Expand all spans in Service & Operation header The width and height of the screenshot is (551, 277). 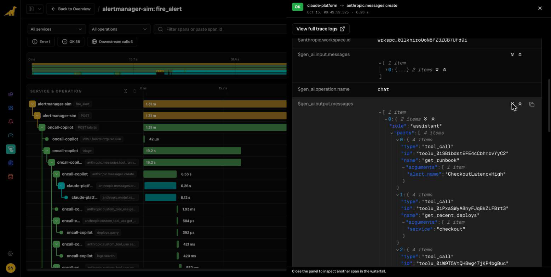coord(134,91)
